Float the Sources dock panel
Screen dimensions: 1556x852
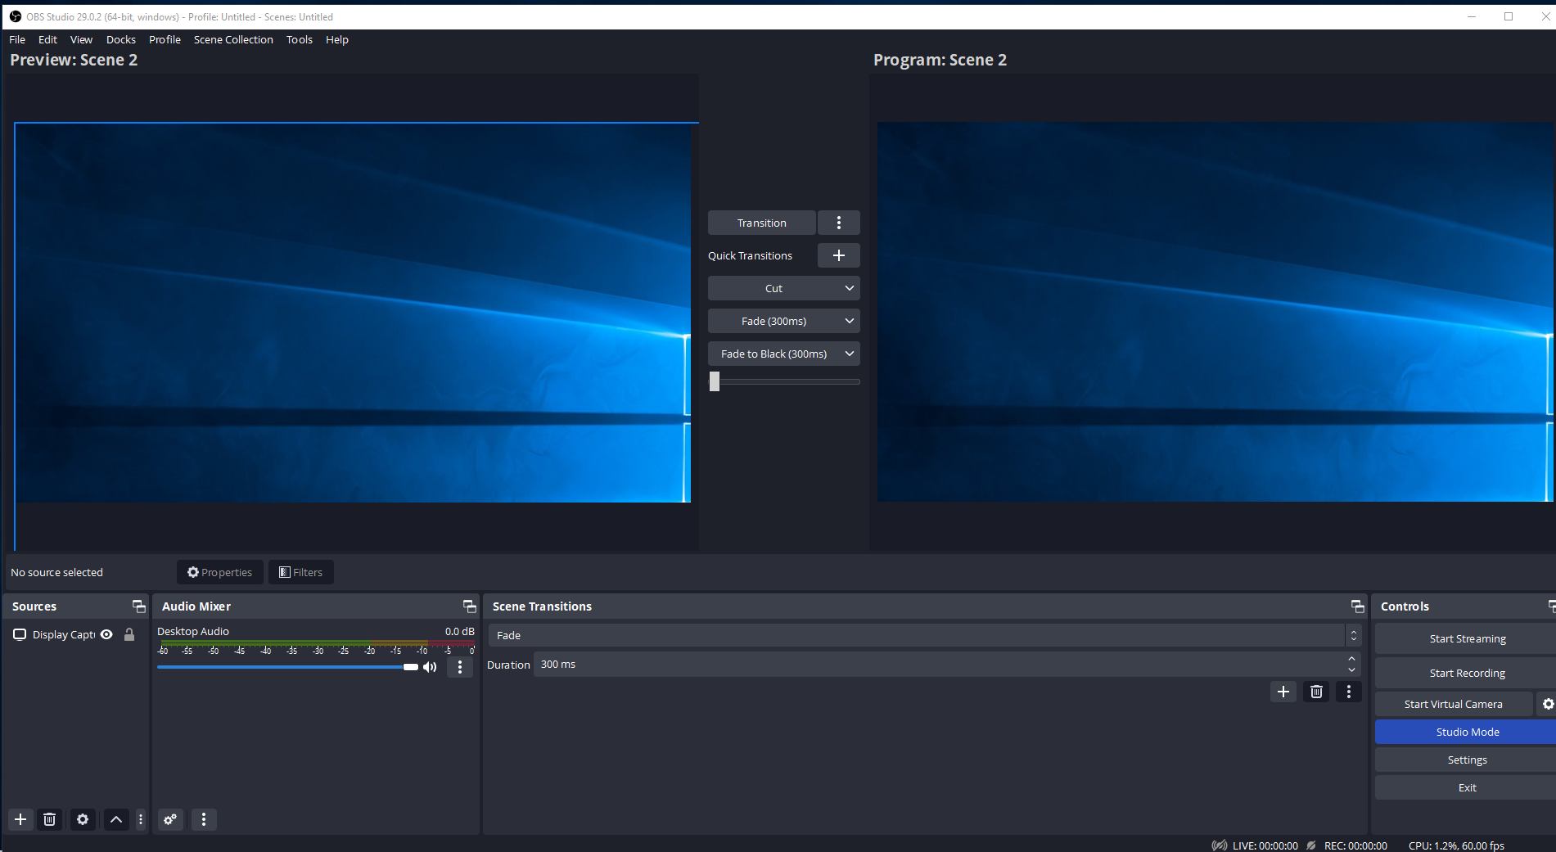coord(138,606)
